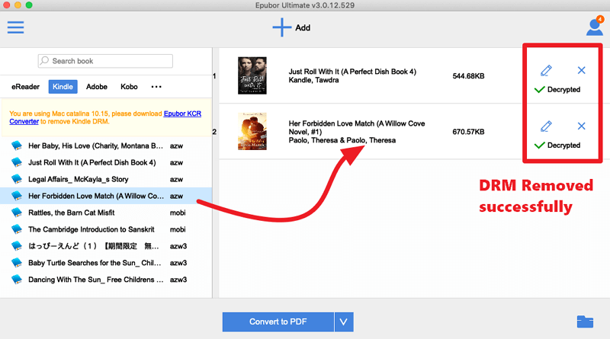Click book icon beside Her Baby, His Love
The width and height of the screenshot is (610, 339).
[x=17, y=146]
